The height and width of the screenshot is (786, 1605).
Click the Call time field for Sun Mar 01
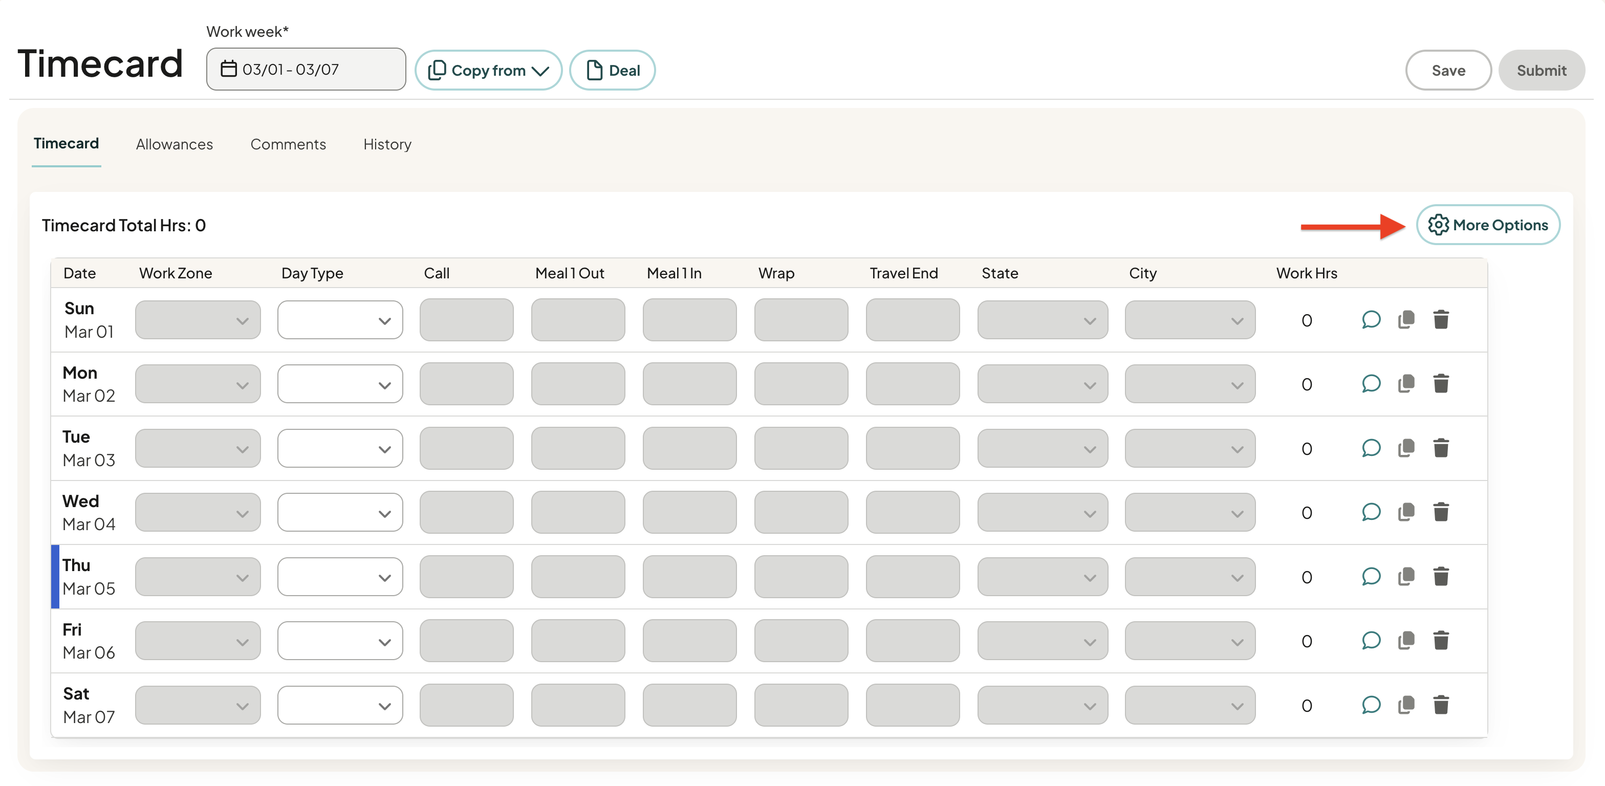point(467,320)
